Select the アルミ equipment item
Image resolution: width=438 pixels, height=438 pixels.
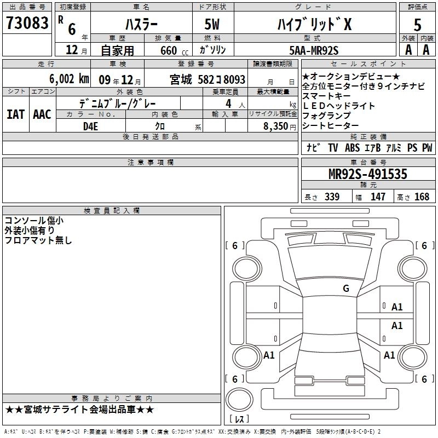(394, 147)
